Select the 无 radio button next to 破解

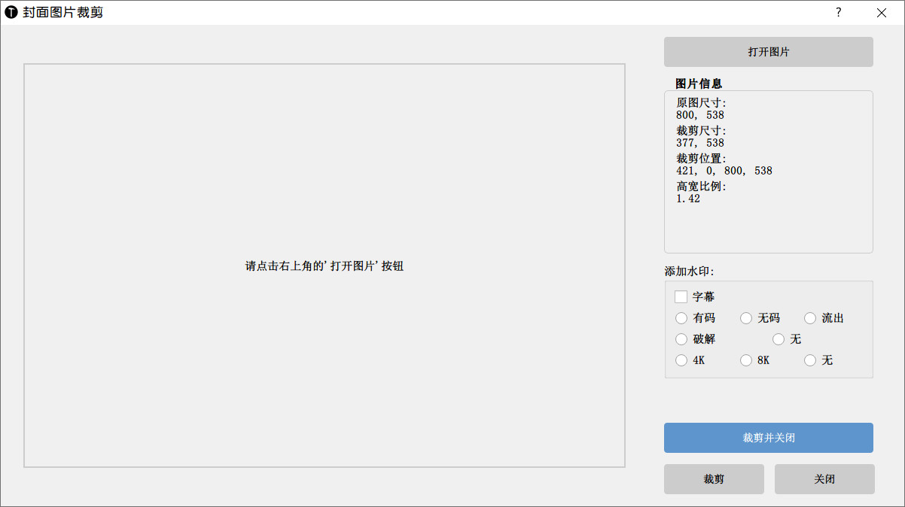point(779,339)
